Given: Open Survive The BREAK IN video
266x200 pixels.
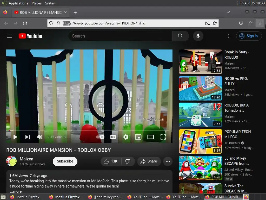Looking at the screenshot, I should coord(200,188).
